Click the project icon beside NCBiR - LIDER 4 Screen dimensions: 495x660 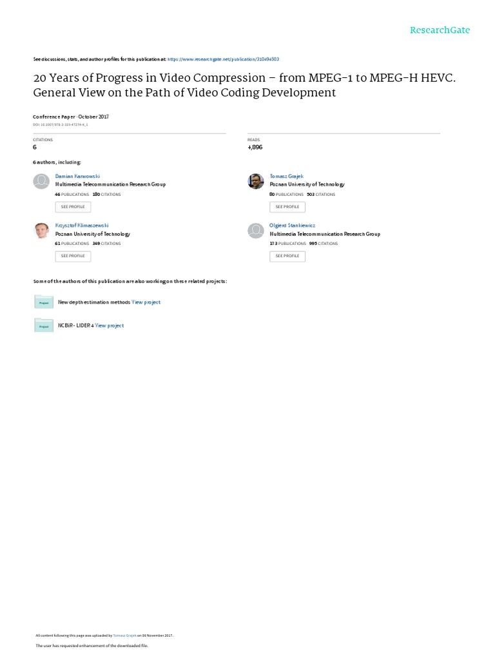(44, 325)
